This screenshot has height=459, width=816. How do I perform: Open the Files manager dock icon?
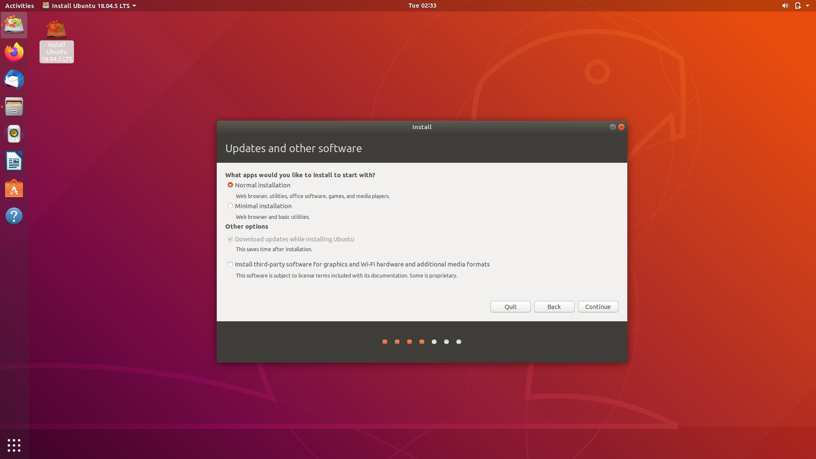pos(14,107)
